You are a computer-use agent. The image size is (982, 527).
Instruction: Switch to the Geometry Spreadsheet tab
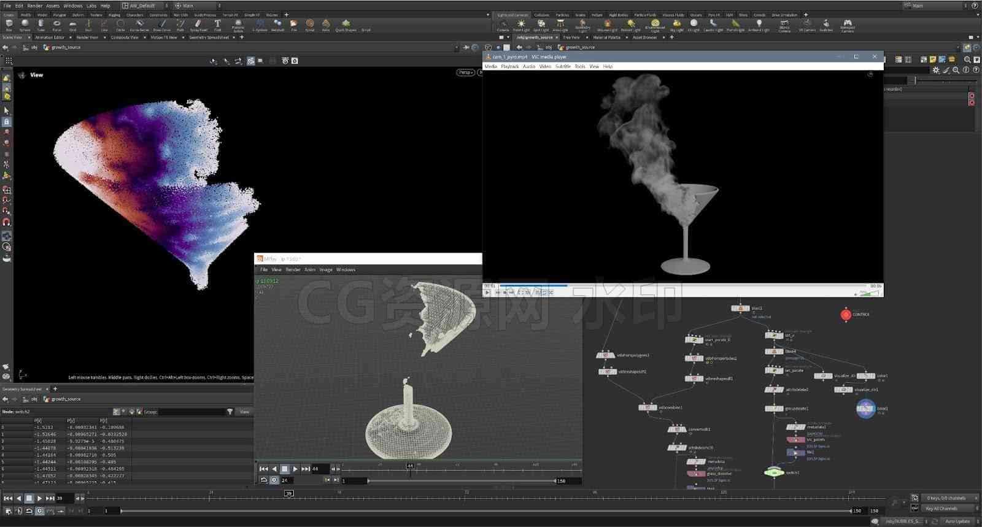tap(209, 37)
